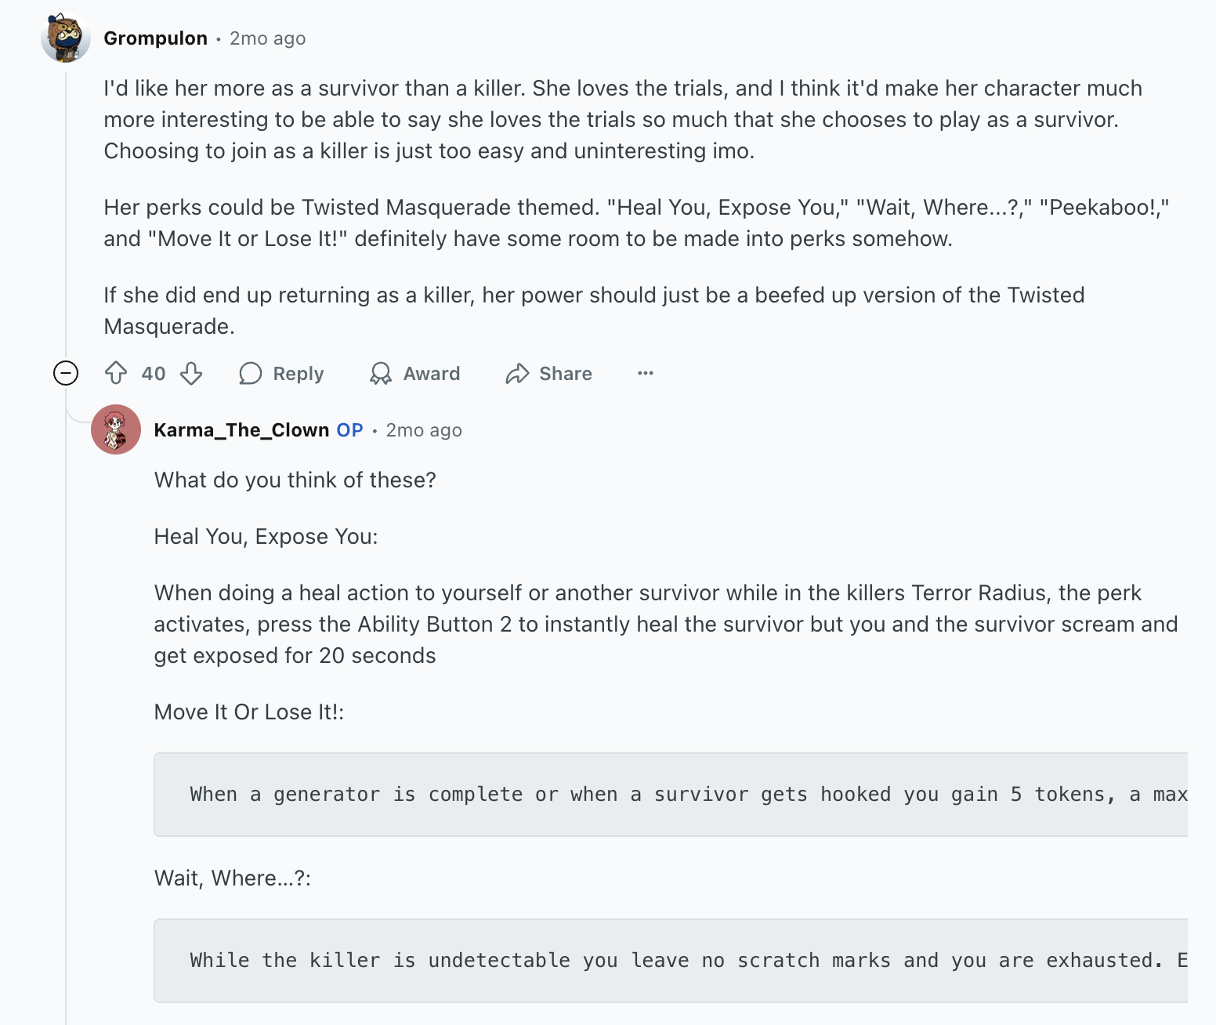The image size is (1216, 1025).
Task: Click Karma_The_Clown's clown avatar
Action: [x=116, y=429]
